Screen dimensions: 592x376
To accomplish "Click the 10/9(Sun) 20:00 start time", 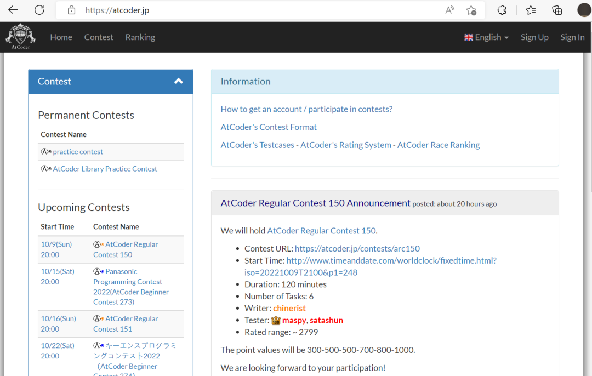I will point(56,249).
